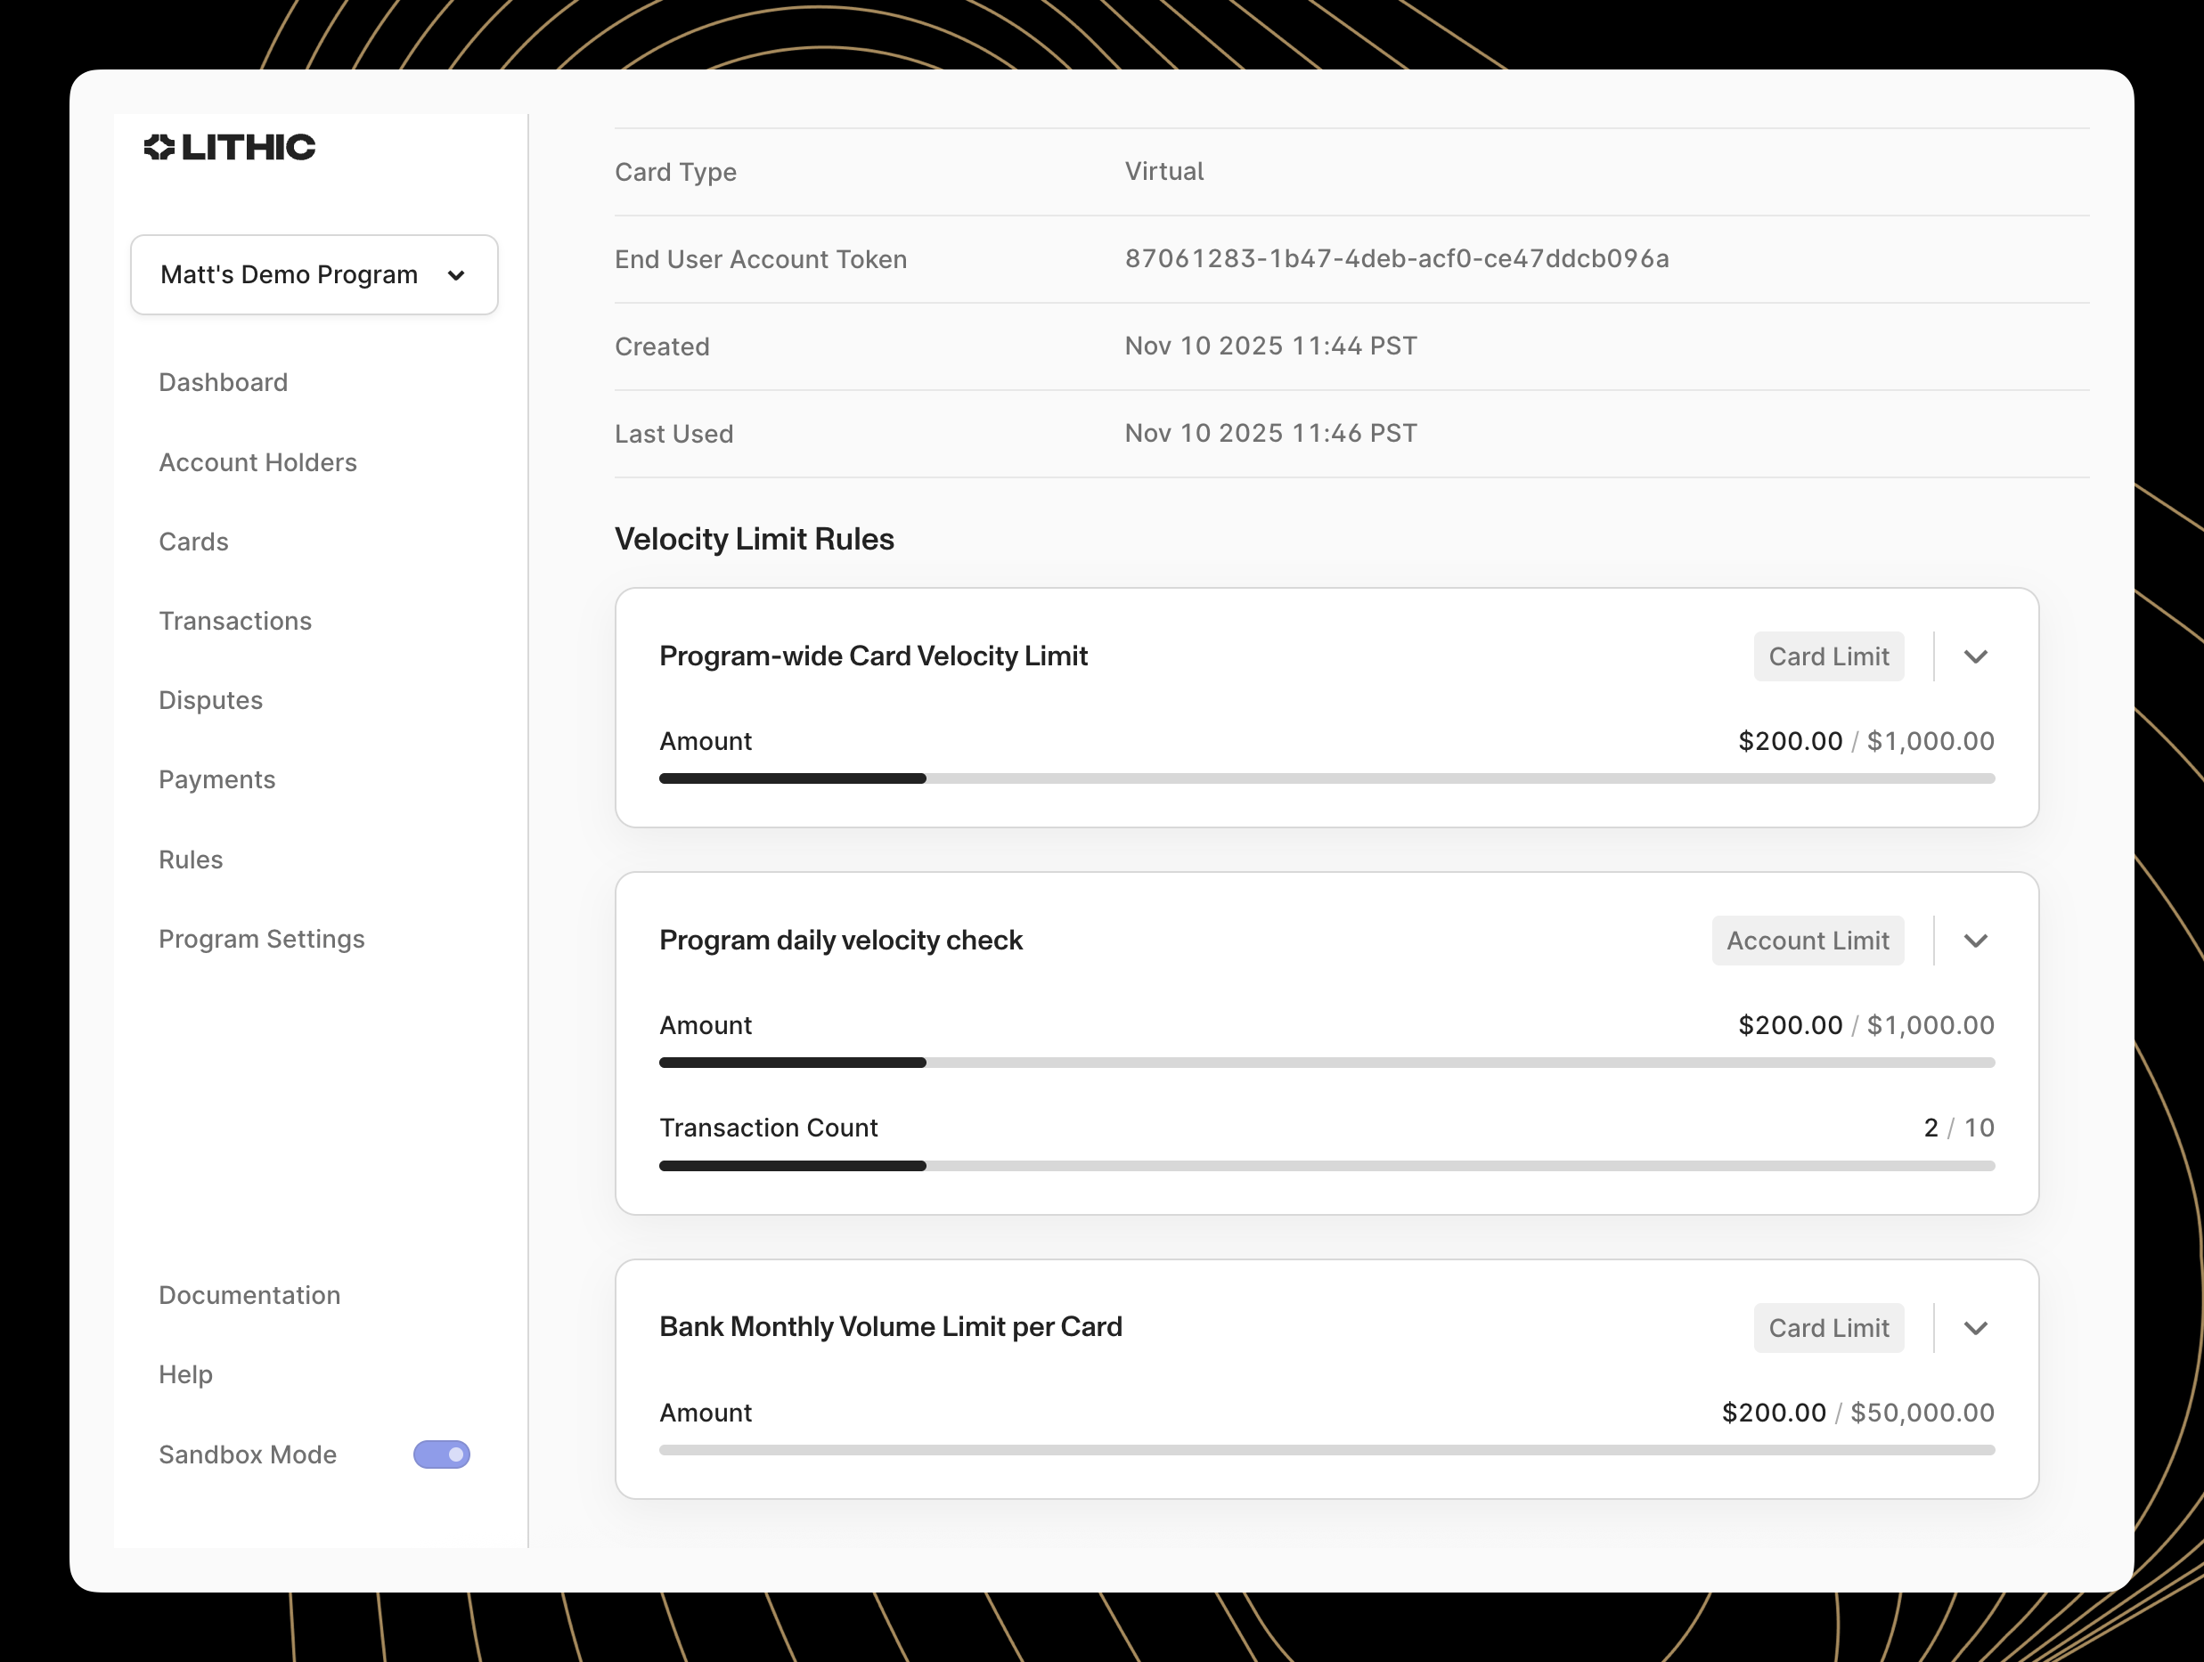Screen dimensions: 2204x1662
Task: Expand Program daily velocity check chevron
Action: (1976, 941)
